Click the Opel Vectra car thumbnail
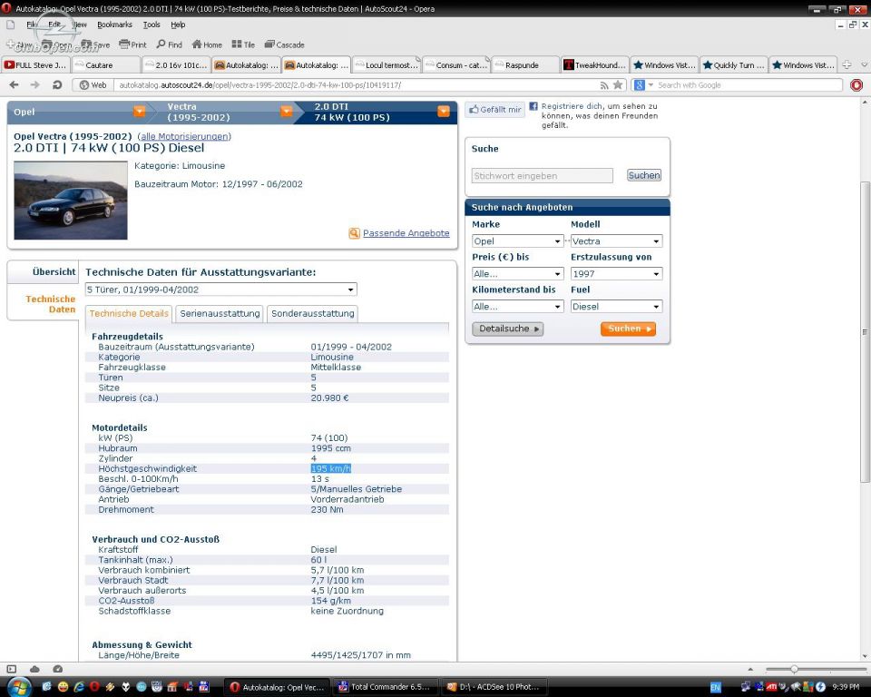 click(x=71, y=201)
